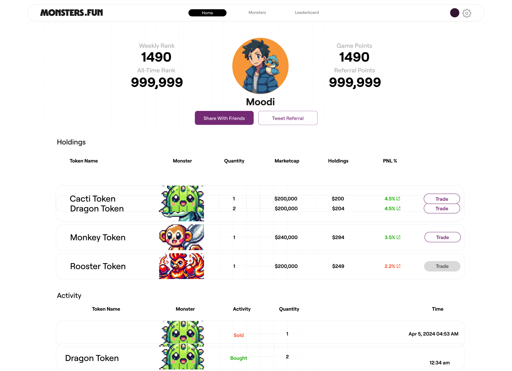Screen dimensions: 512x371
Task: Click the greyed Trade button for Rooster Token
Action: (x=442, y=266)
